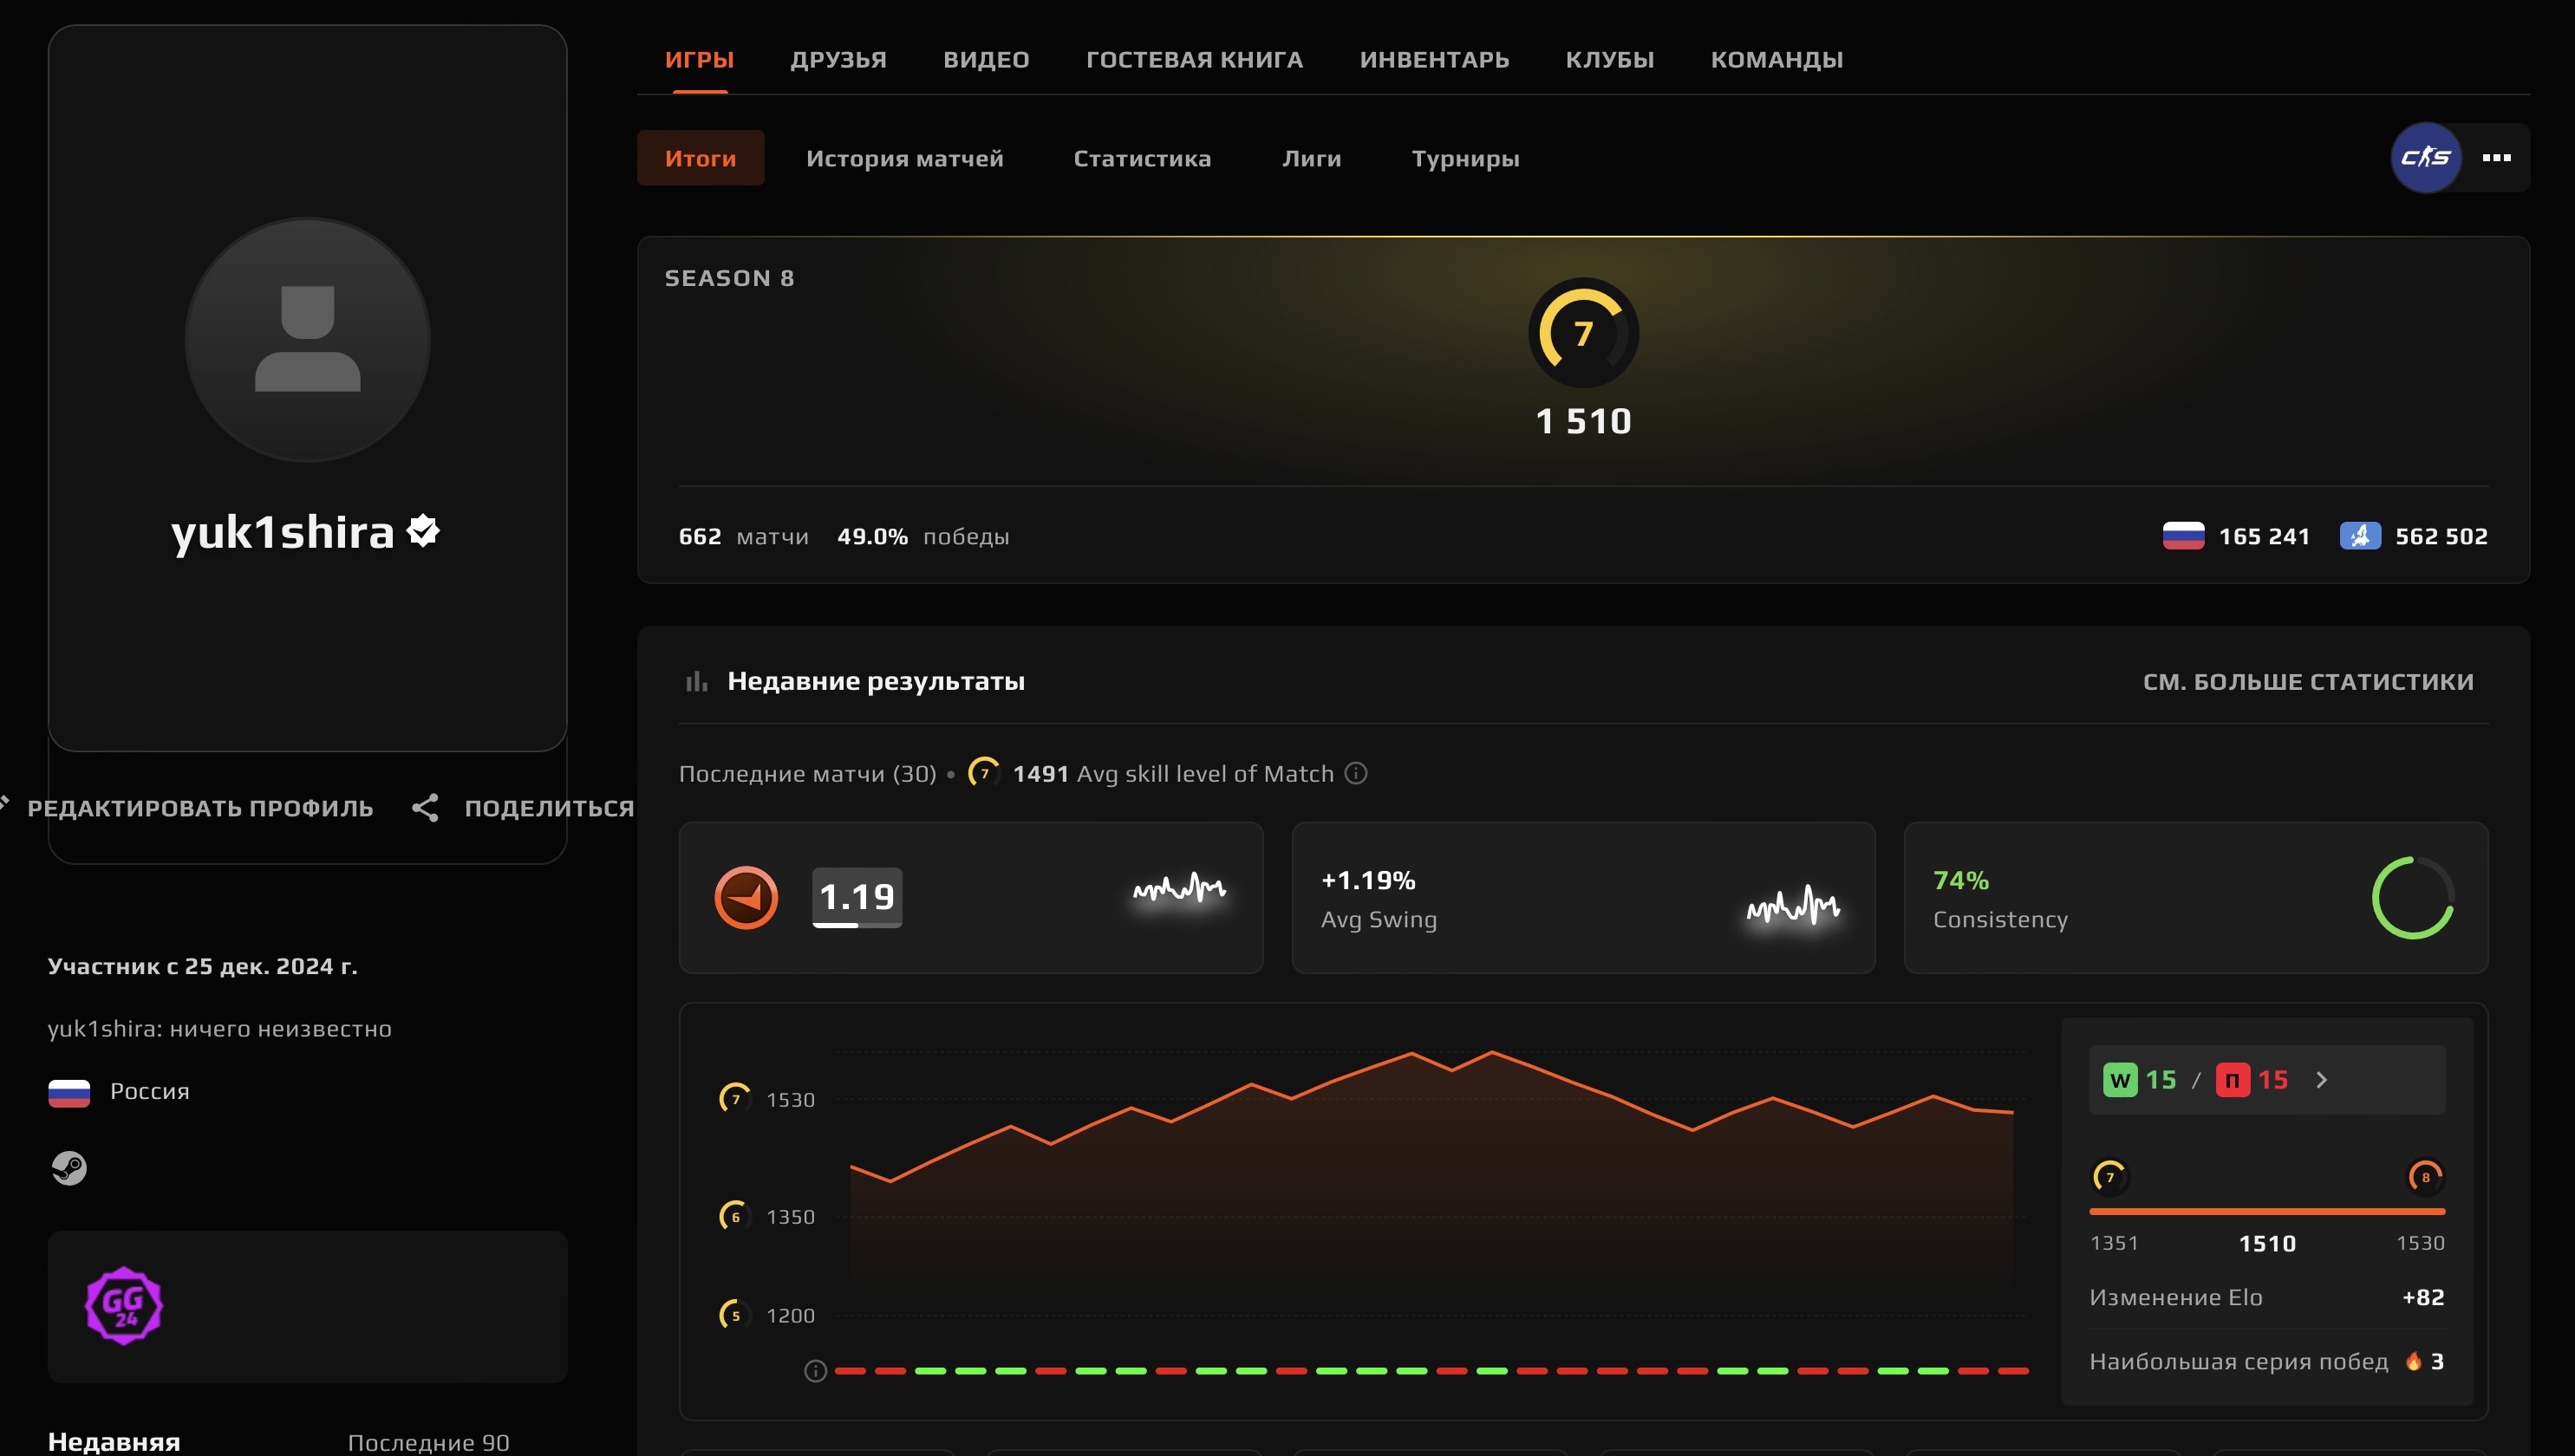The width and height of the screenshot is (2575, 1456).
Task: Click level 7 icon at 1530 axis
Action: click(735, 1098)
